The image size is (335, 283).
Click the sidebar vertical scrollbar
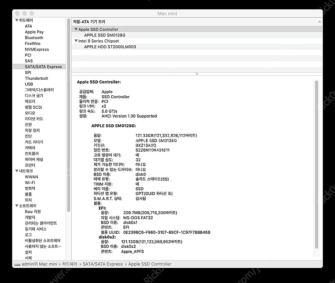(x=69, y=115)
